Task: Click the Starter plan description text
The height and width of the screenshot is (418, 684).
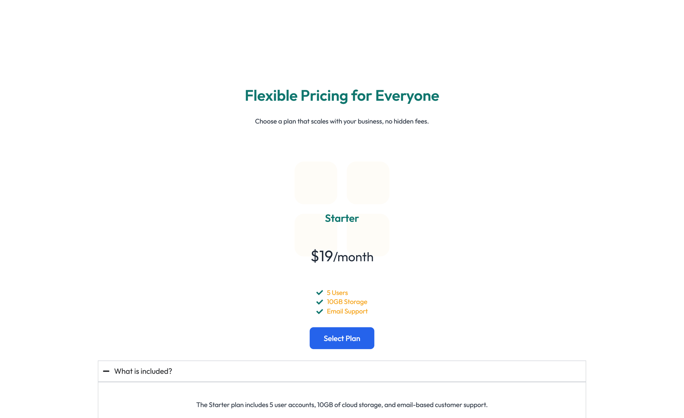Action: point(342,404)
